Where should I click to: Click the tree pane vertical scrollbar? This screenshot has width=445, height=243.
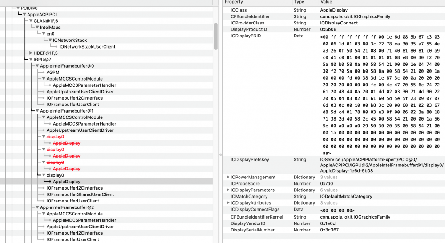[216, 36]
